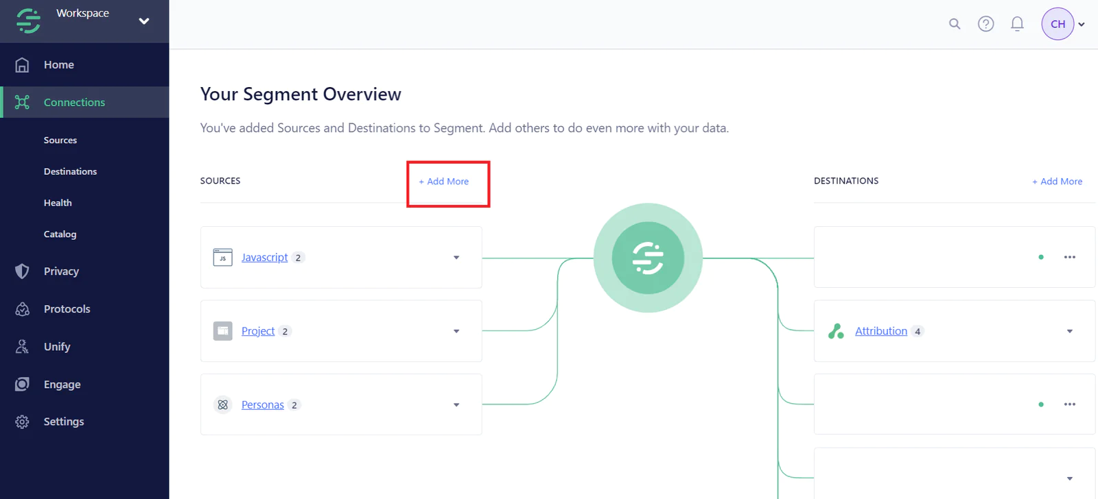Click the Protocols sidebar icon
Image resolution: width=1098 pixels, height=499 pixels.
click(22, 308)
